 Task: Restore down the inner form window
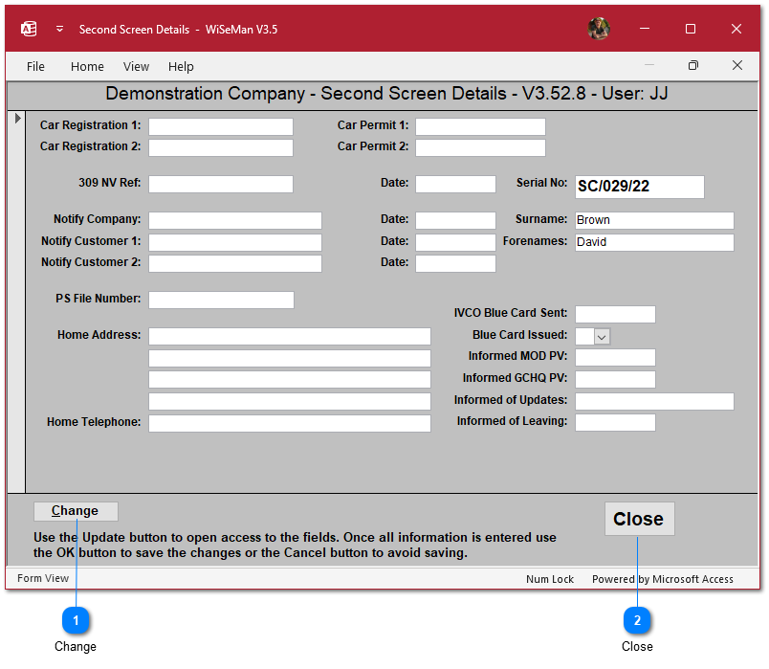(693, 66)
